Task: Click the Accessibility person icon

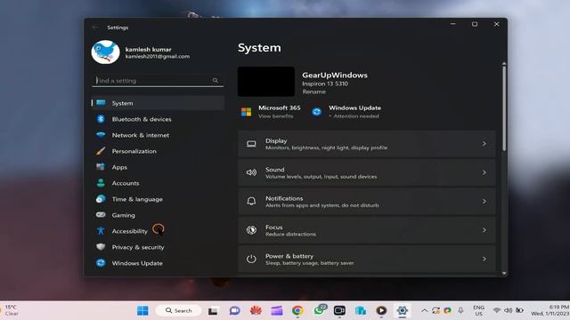Action: point(101,231)
